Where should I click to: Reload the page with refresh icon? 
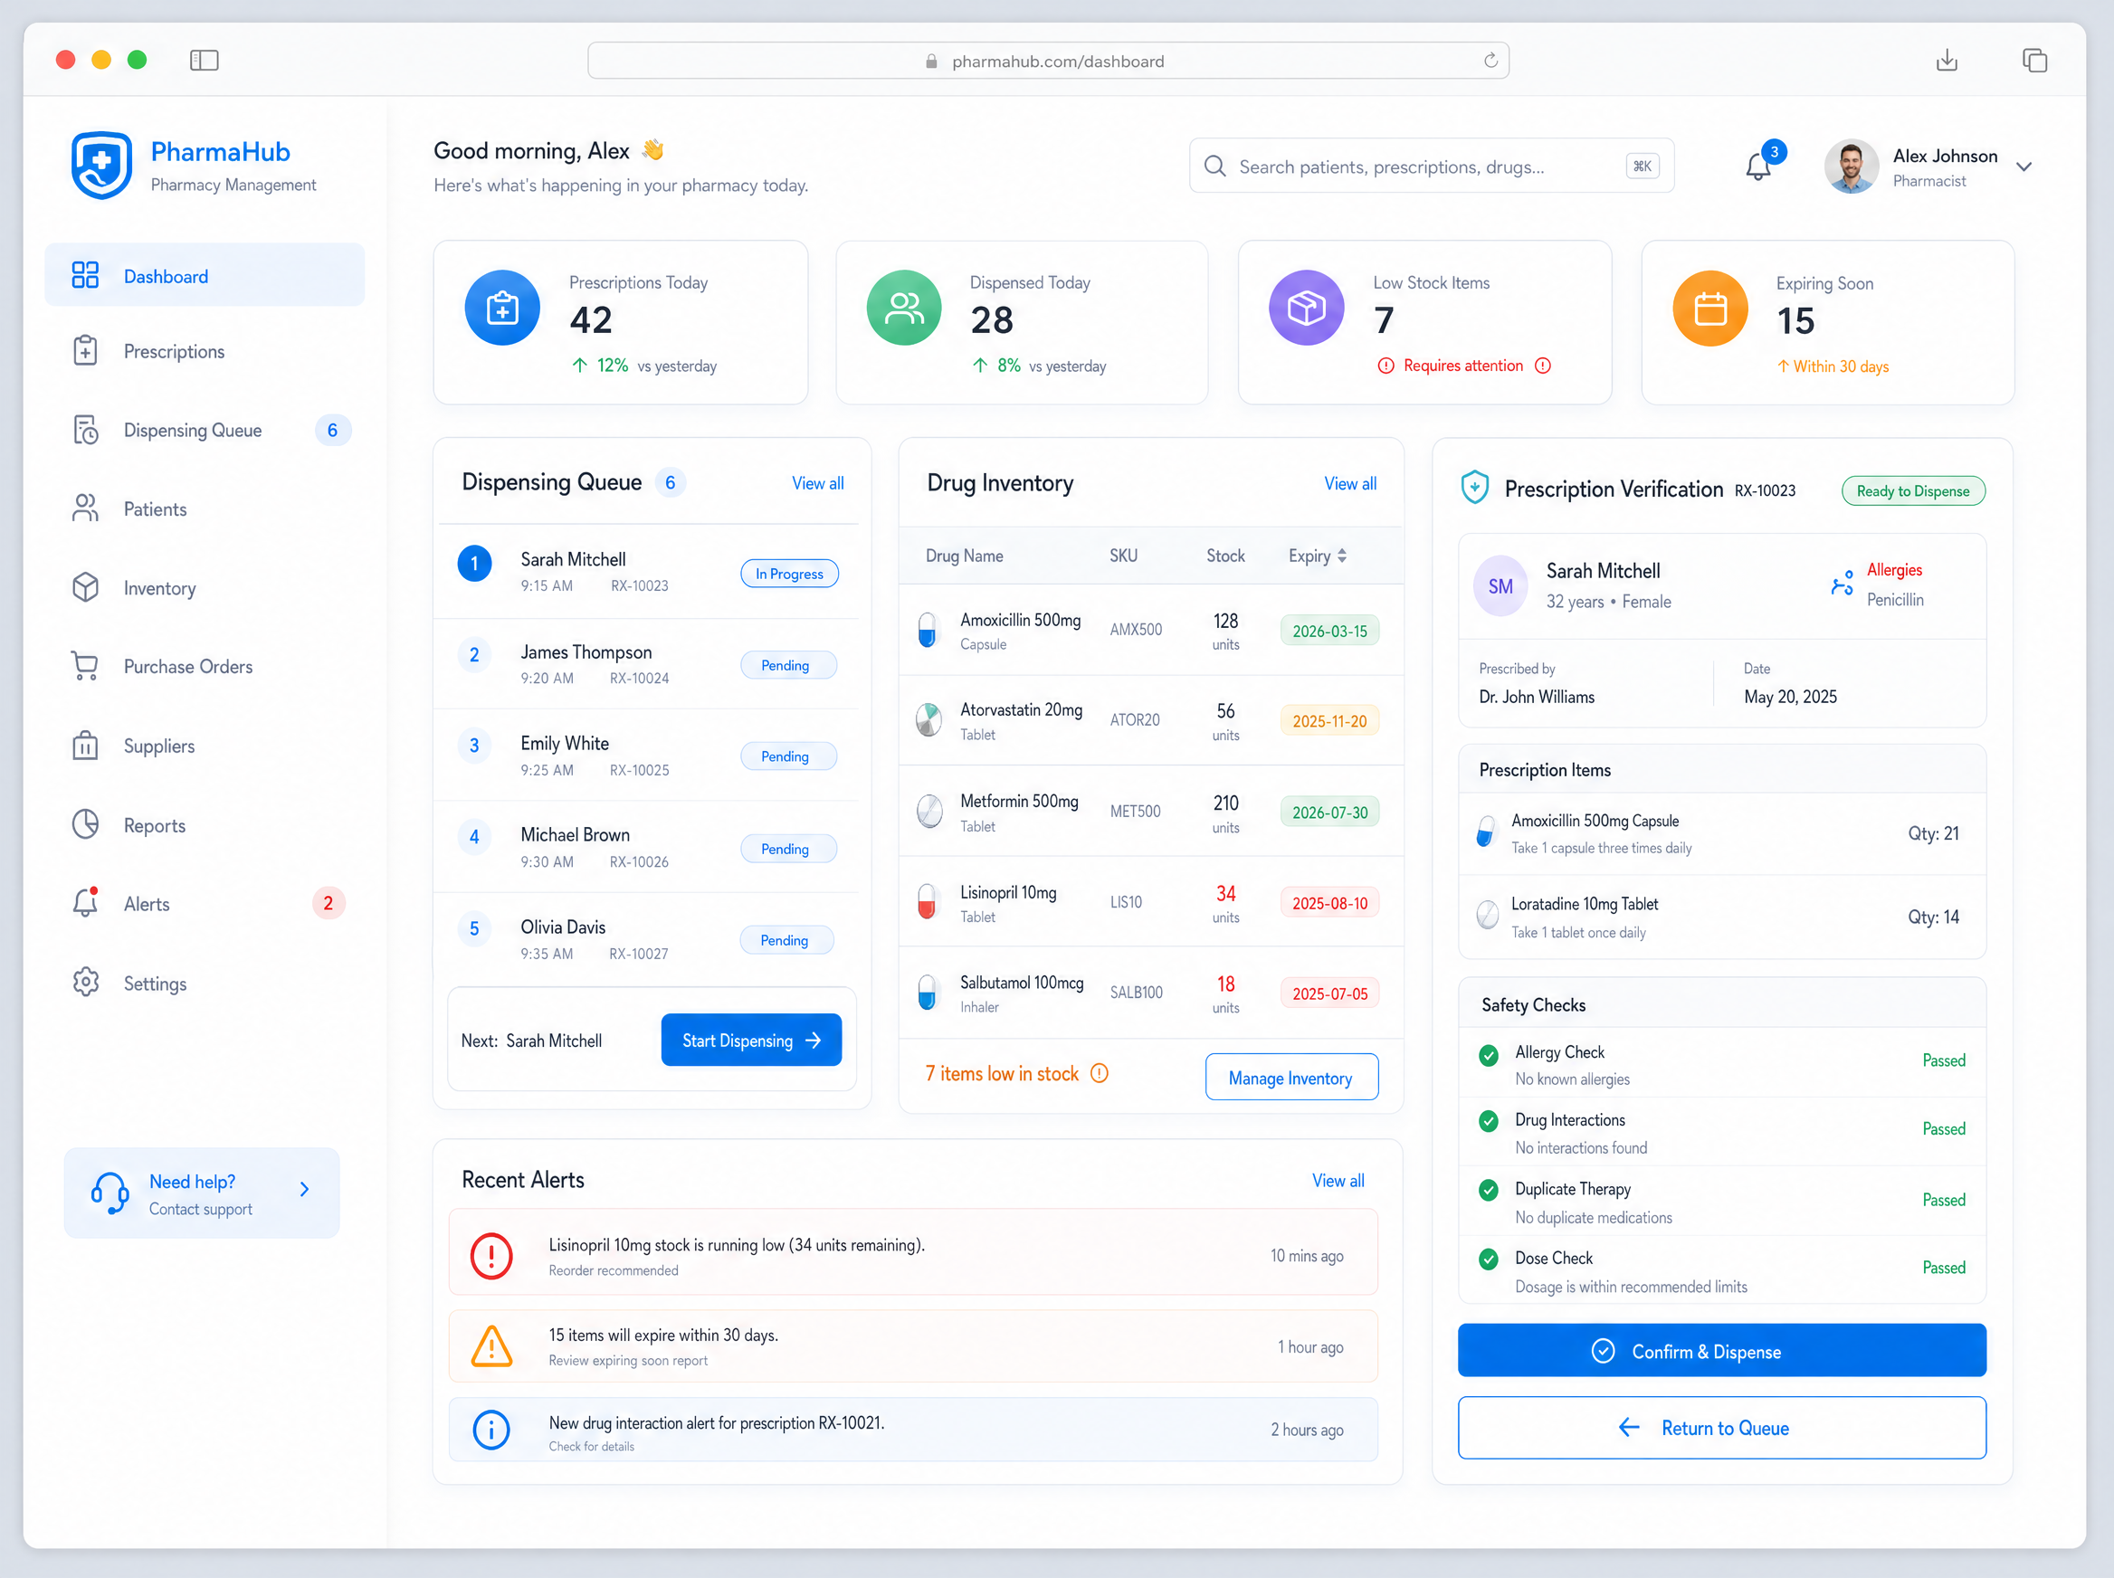[x=1490, y=61]
